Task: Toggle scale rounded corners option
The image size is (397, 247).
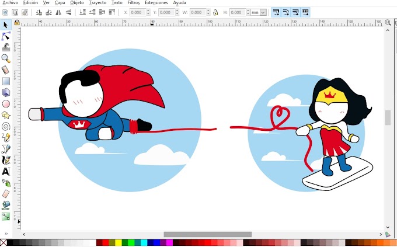Action: pos(285,12)
